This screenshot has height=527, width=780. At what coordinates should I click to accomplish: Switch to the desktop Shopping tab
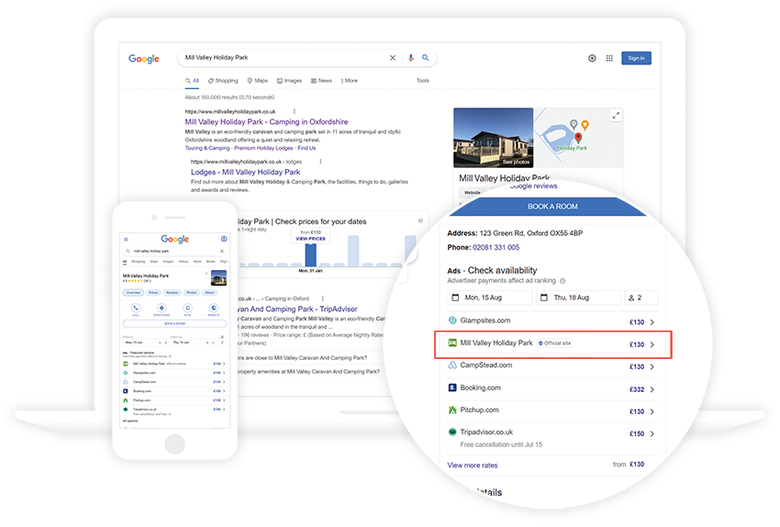click(223, 81)
